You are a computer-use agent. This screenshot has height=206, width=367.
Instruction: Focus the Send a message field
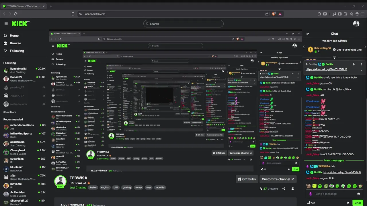click(334, 194)
